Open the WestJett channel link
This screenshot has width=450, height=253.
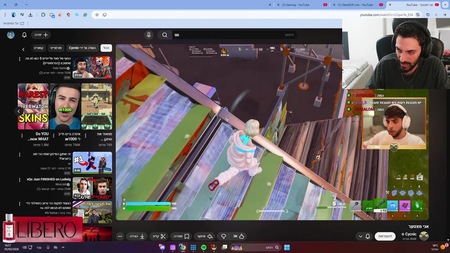pyautogui.click(x=61, y=184)
